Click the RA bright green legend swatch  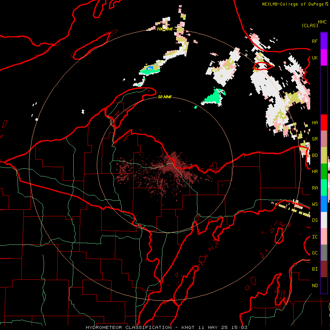click(324, 188)
